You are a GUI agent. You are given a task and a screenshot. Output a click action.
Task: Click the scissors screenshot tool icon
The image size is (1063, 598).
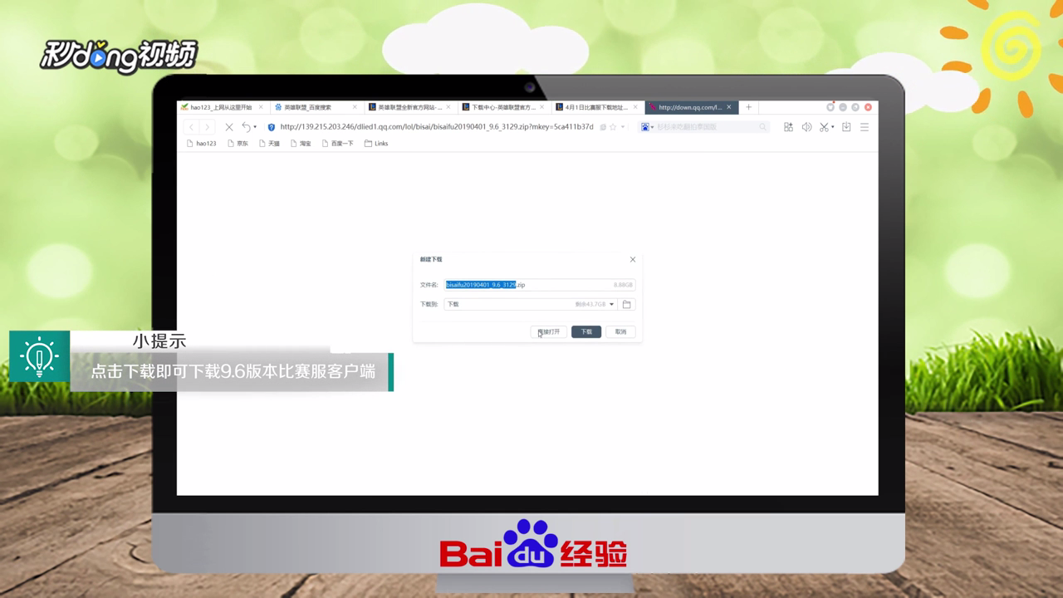pos(824,127)
